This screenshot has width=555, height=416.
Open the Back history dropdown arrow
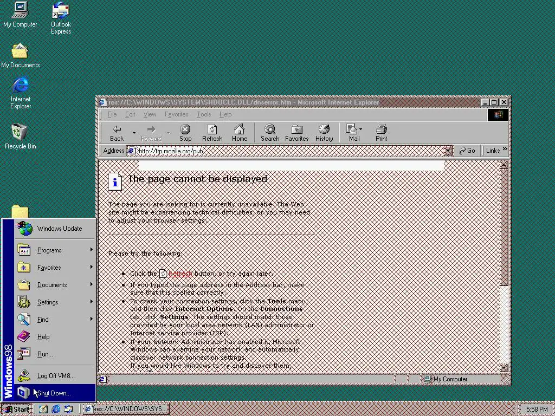134,133
